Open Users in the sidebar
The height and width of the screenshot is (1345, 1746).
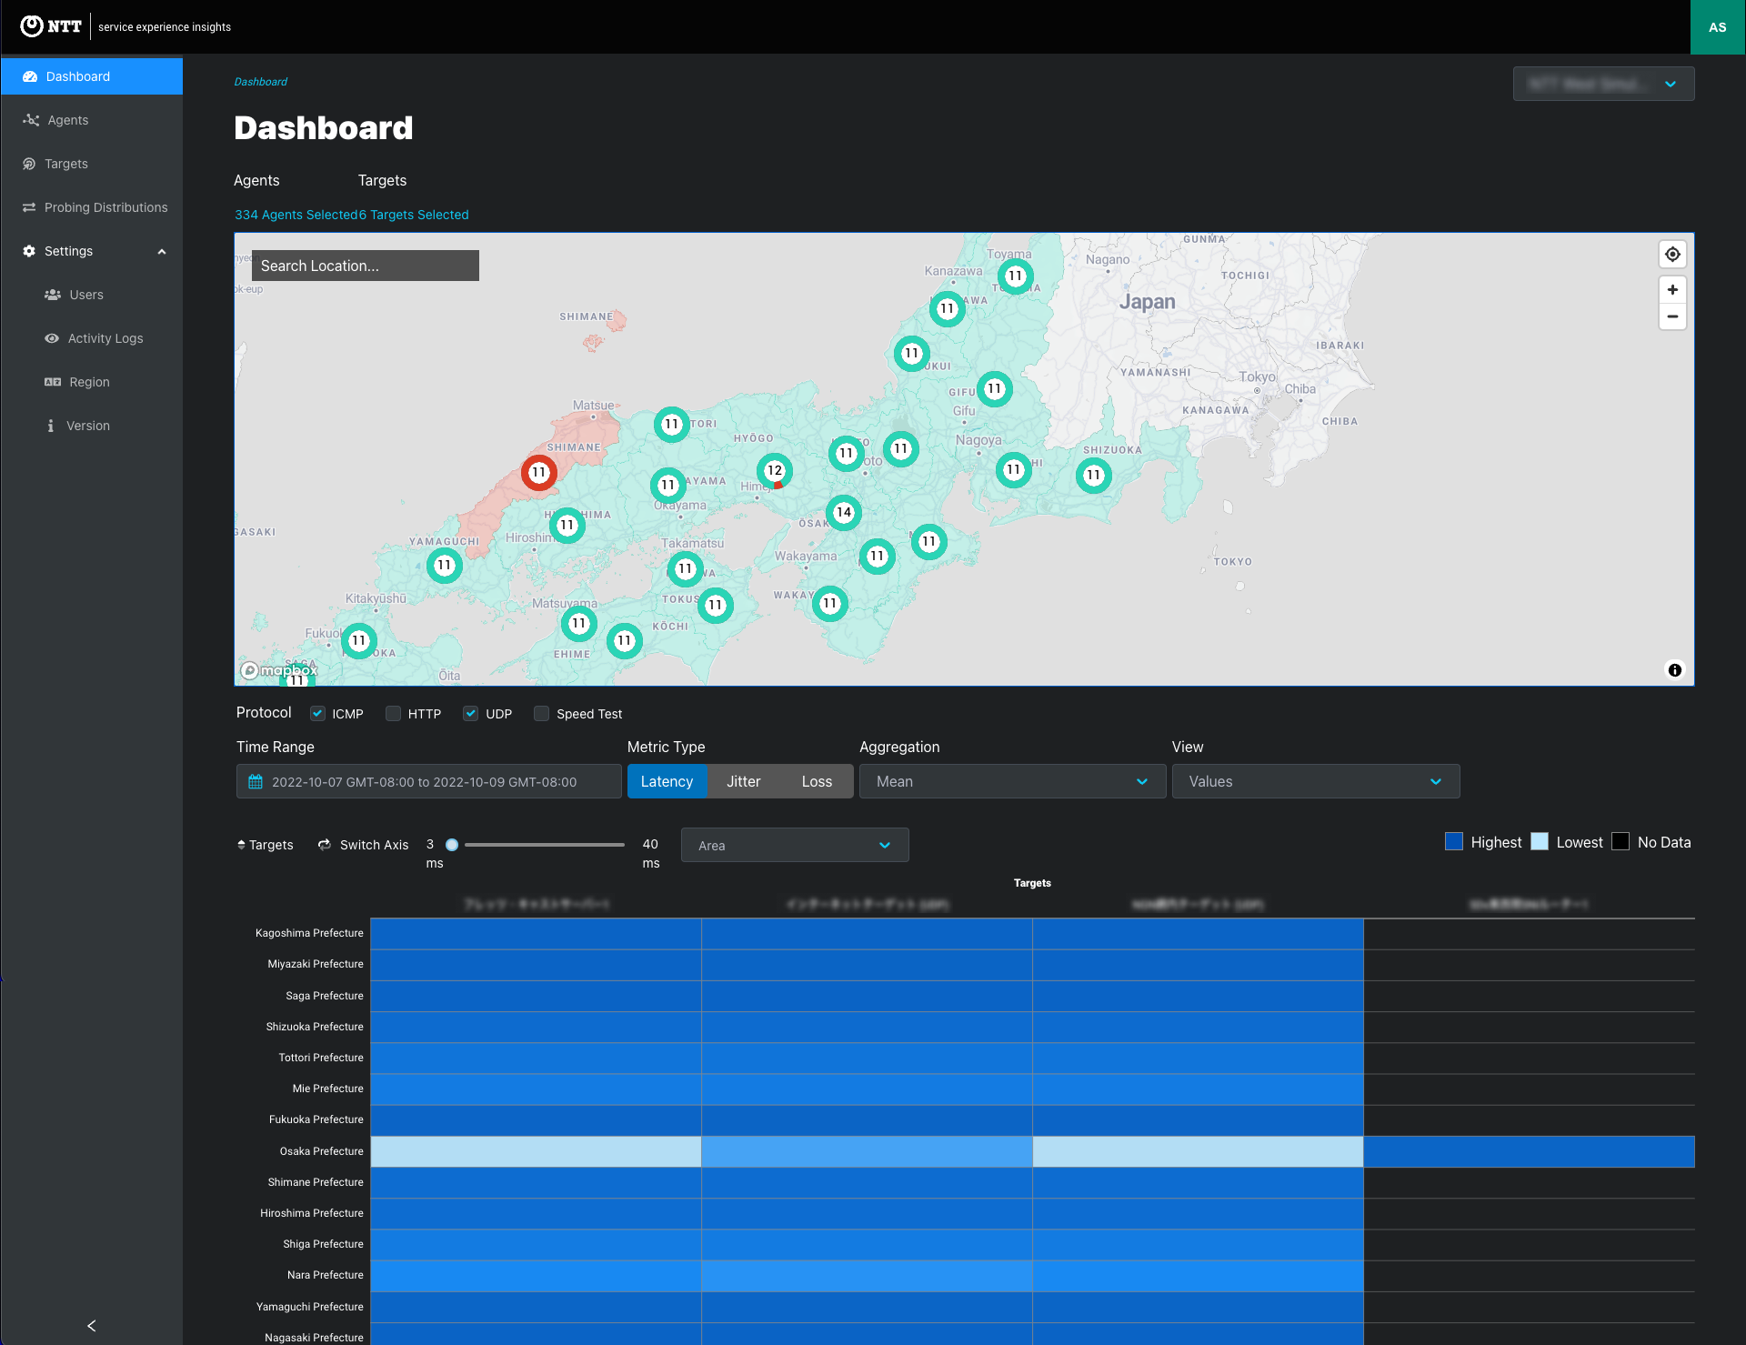[x=92, y=295]
